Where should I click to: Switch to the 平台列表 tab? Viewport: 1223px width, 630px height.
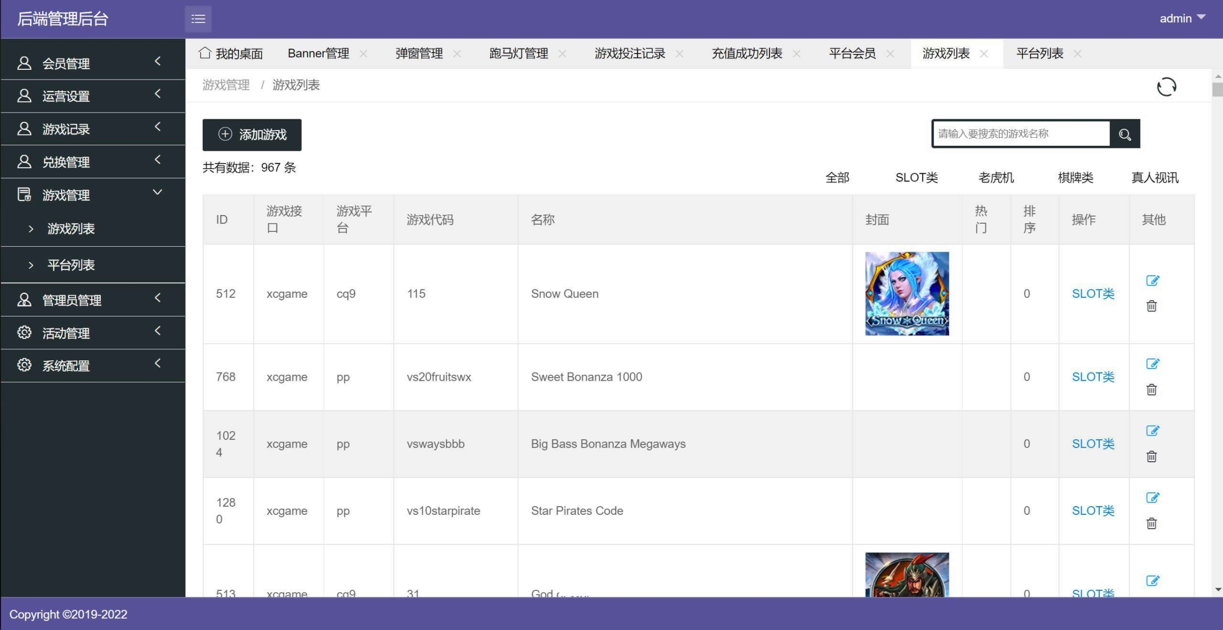1040,54
